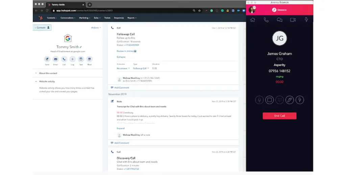Open the pencil note control in Sidekick

[290, 100]
